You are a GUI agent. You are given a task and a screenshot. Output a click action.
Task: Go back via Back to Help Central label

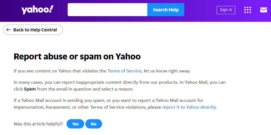pyautogui.click(x=35, y=30)
